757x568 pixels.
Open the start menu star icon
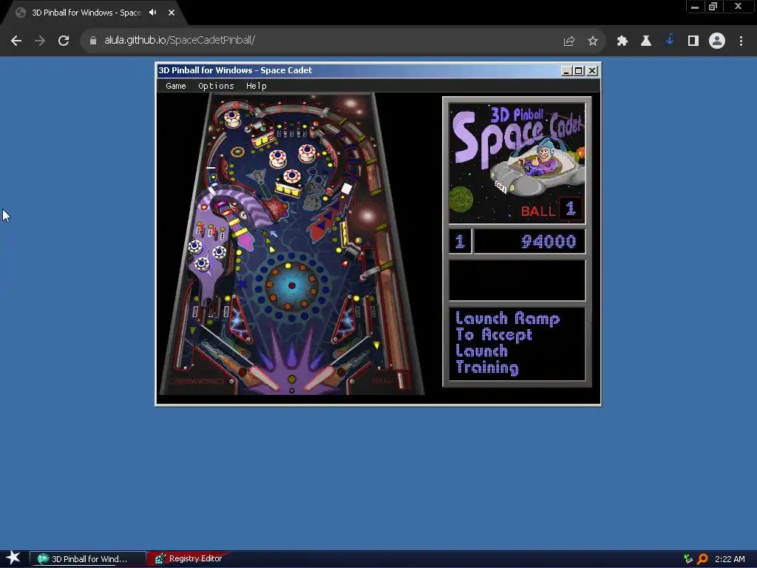click(13, 558)
